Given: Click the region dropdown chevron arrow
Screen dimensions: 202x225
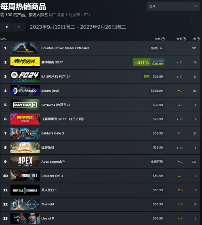Looking at the screenshot, I should 196,6.
